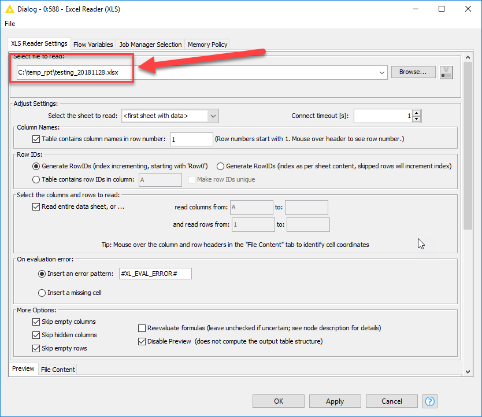Screen dimensions: 482x417
Task: Increase the connect timeout with up arrow
Action: pos(417,113)
